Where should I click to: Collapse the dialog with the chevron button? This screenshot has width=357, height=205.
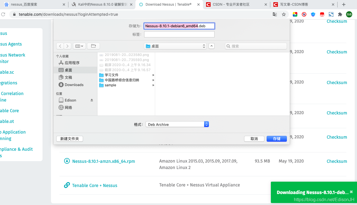click(211, 46)
